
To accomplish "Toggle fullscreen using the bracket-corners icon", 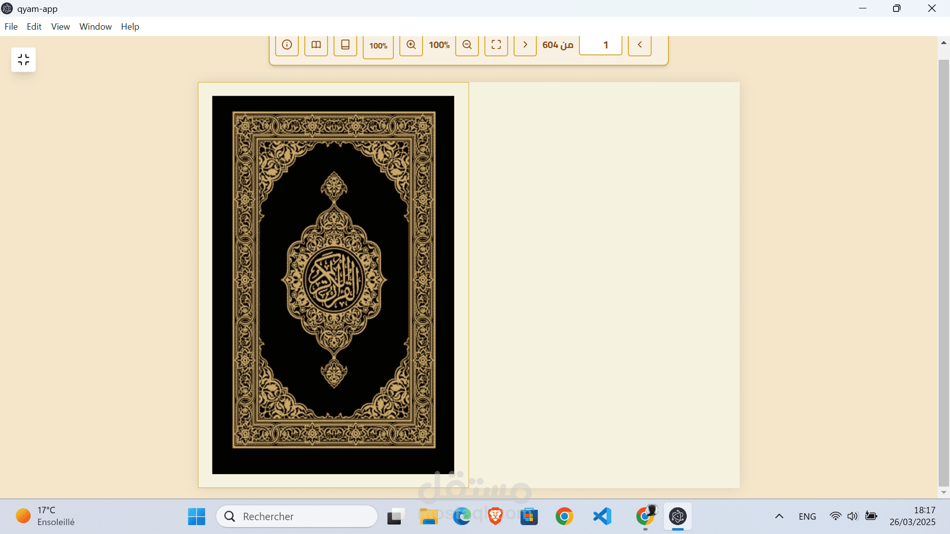I will 496,45.
